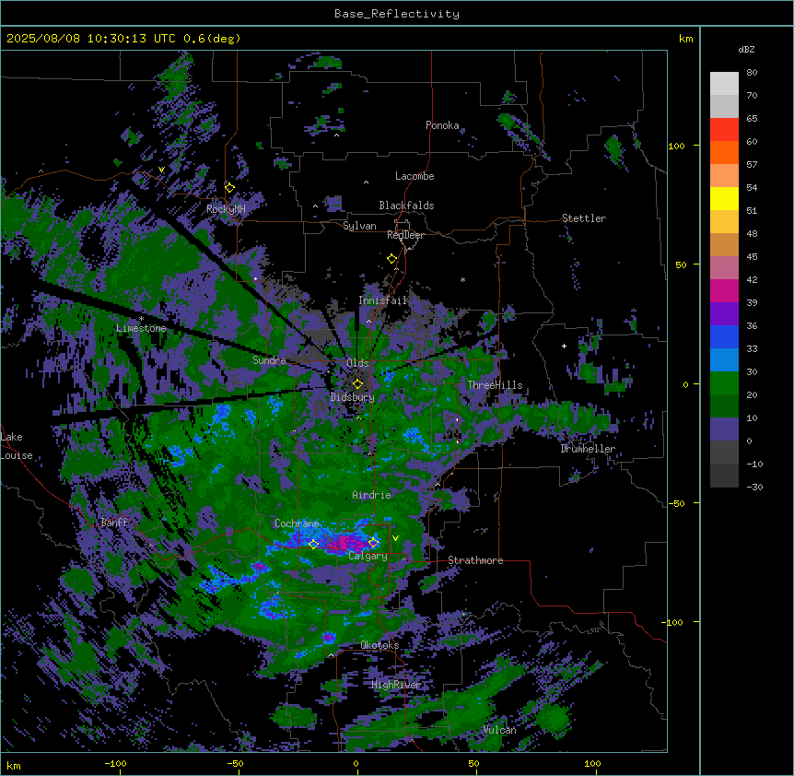Click the white plus marker west of Drumheller area

point(564,346)
